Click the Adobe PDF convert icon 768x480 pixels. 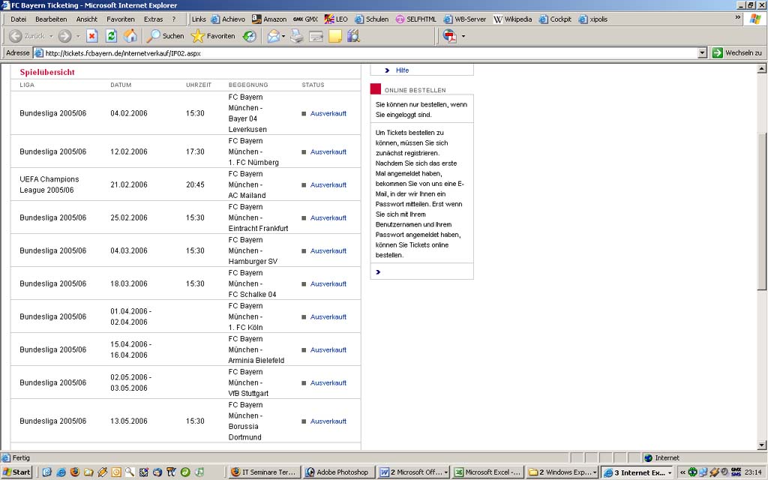coord(450,36)
